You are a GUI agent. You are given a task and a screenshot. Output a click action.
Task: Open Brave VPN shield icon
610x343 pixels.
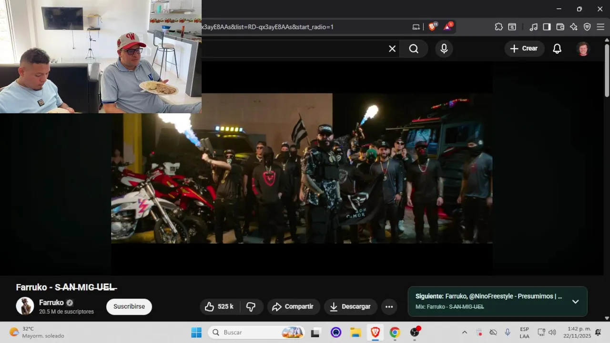click(587, 27)
